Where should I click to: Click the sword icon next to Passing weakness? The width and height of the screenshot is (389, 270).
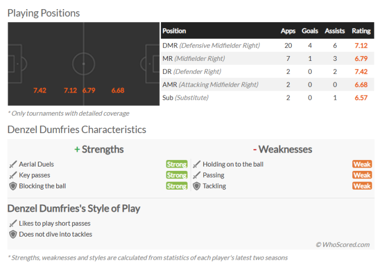(x=197, y=175)
